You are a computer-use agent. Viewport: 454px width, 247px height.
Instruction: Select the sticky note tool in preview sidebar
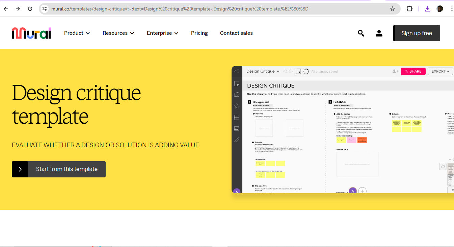click(x=237, y=83)
